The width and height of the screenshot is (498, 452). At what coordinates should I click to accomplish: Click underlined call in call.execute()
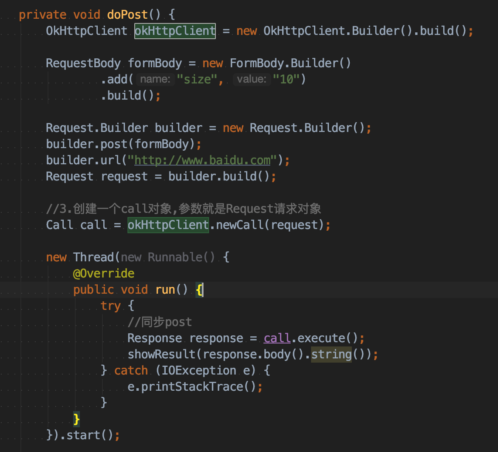tap(277, 338)
